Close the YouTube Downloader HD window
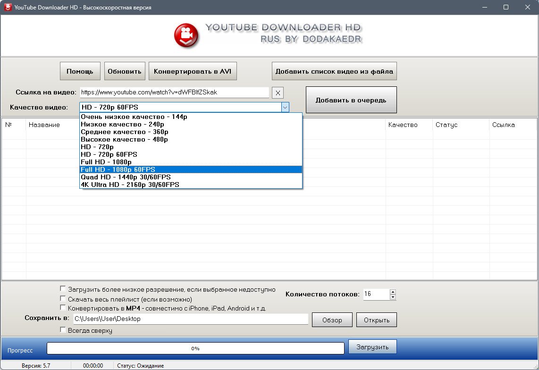The image size is (539, 370). [528, 7]
